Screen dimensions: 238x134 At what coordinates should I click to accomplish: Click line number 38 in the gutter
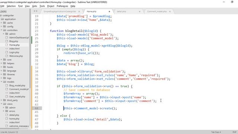point(36,86)
